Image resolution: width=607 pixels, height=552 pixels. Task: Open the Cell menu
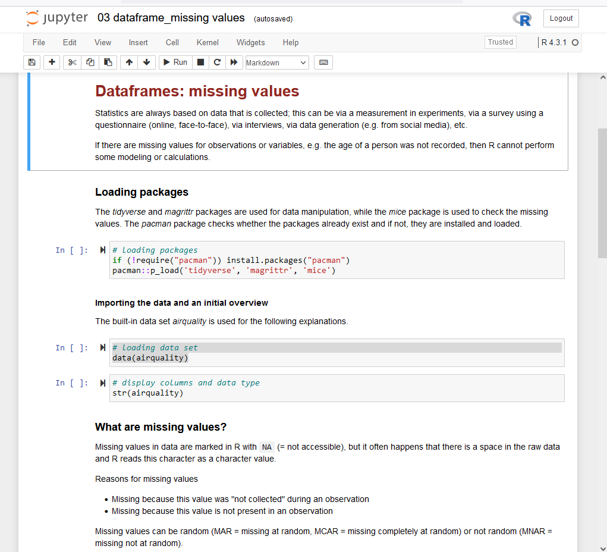pos(172,42)
